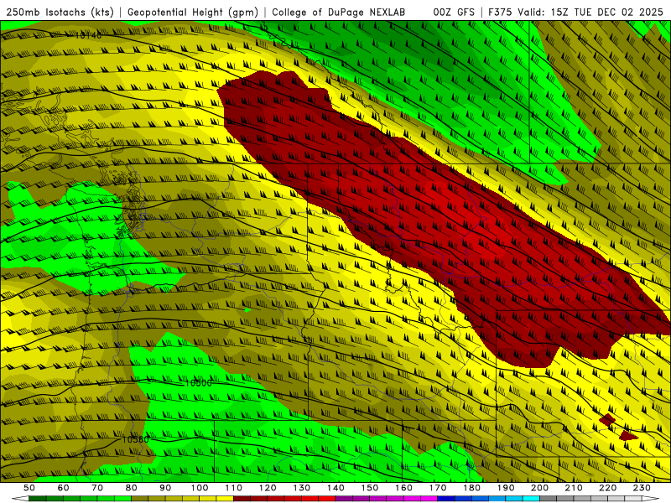Click the darkest purple colorbar swatch
This screenshot has width=671, height=503.
344,499
